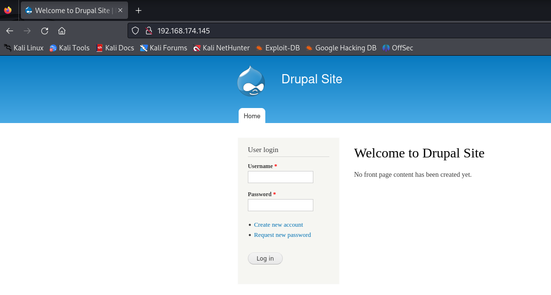Viewport: 551px width, 295px height.
Task: Open the Google Hacking DB bookmark
Action: pyautogui.click(x=341, y=48)
